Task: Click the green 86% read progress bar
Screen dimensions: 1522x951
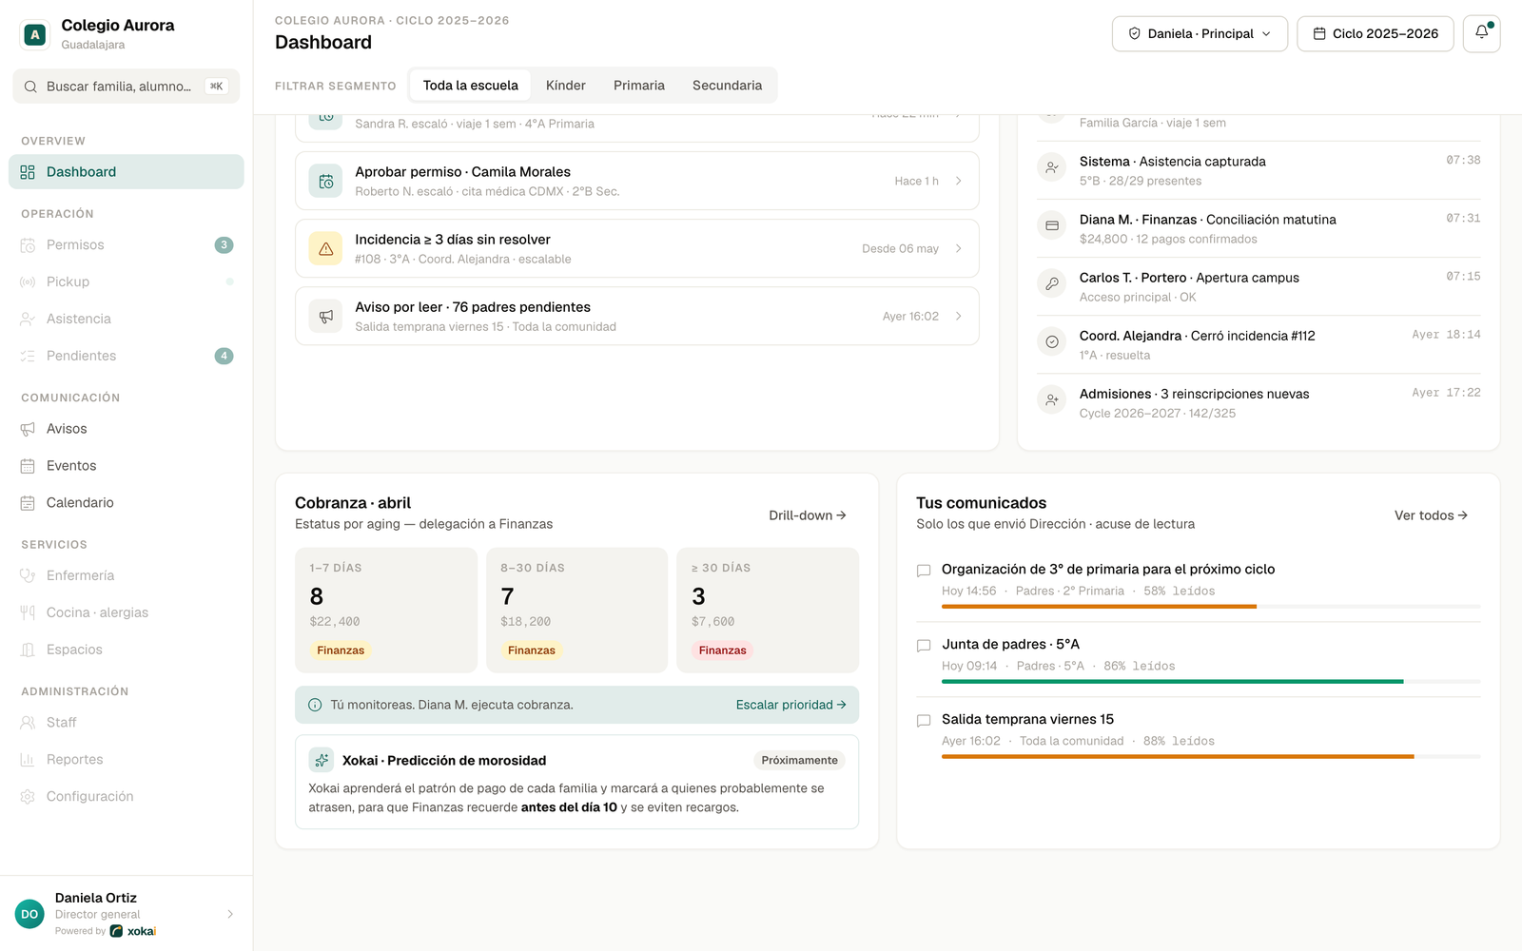Action: (1211, 682)
